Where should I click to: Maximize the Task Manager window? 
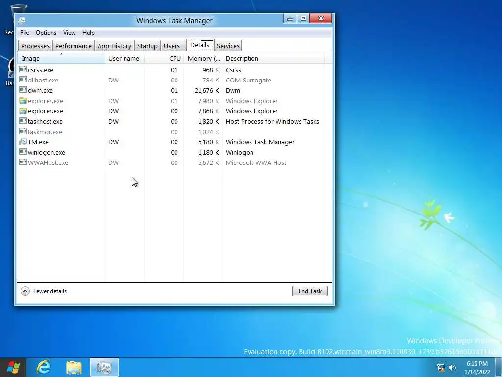303,19
